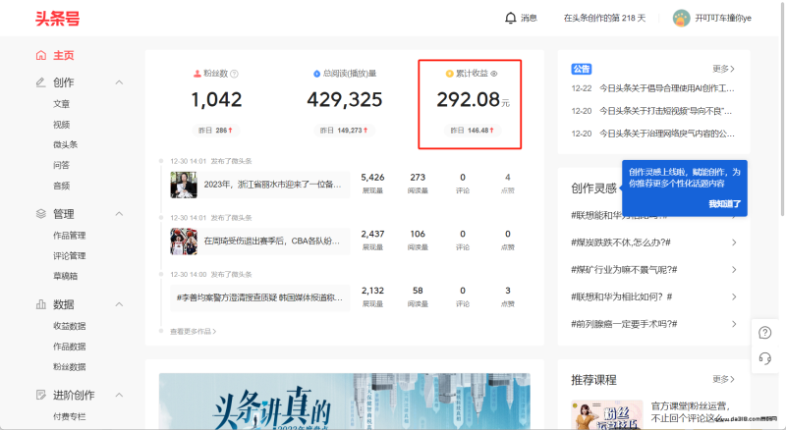Screen dimensions: 786x430
Task: Collapse the 创作 menu section
Action: coord(119,82)
